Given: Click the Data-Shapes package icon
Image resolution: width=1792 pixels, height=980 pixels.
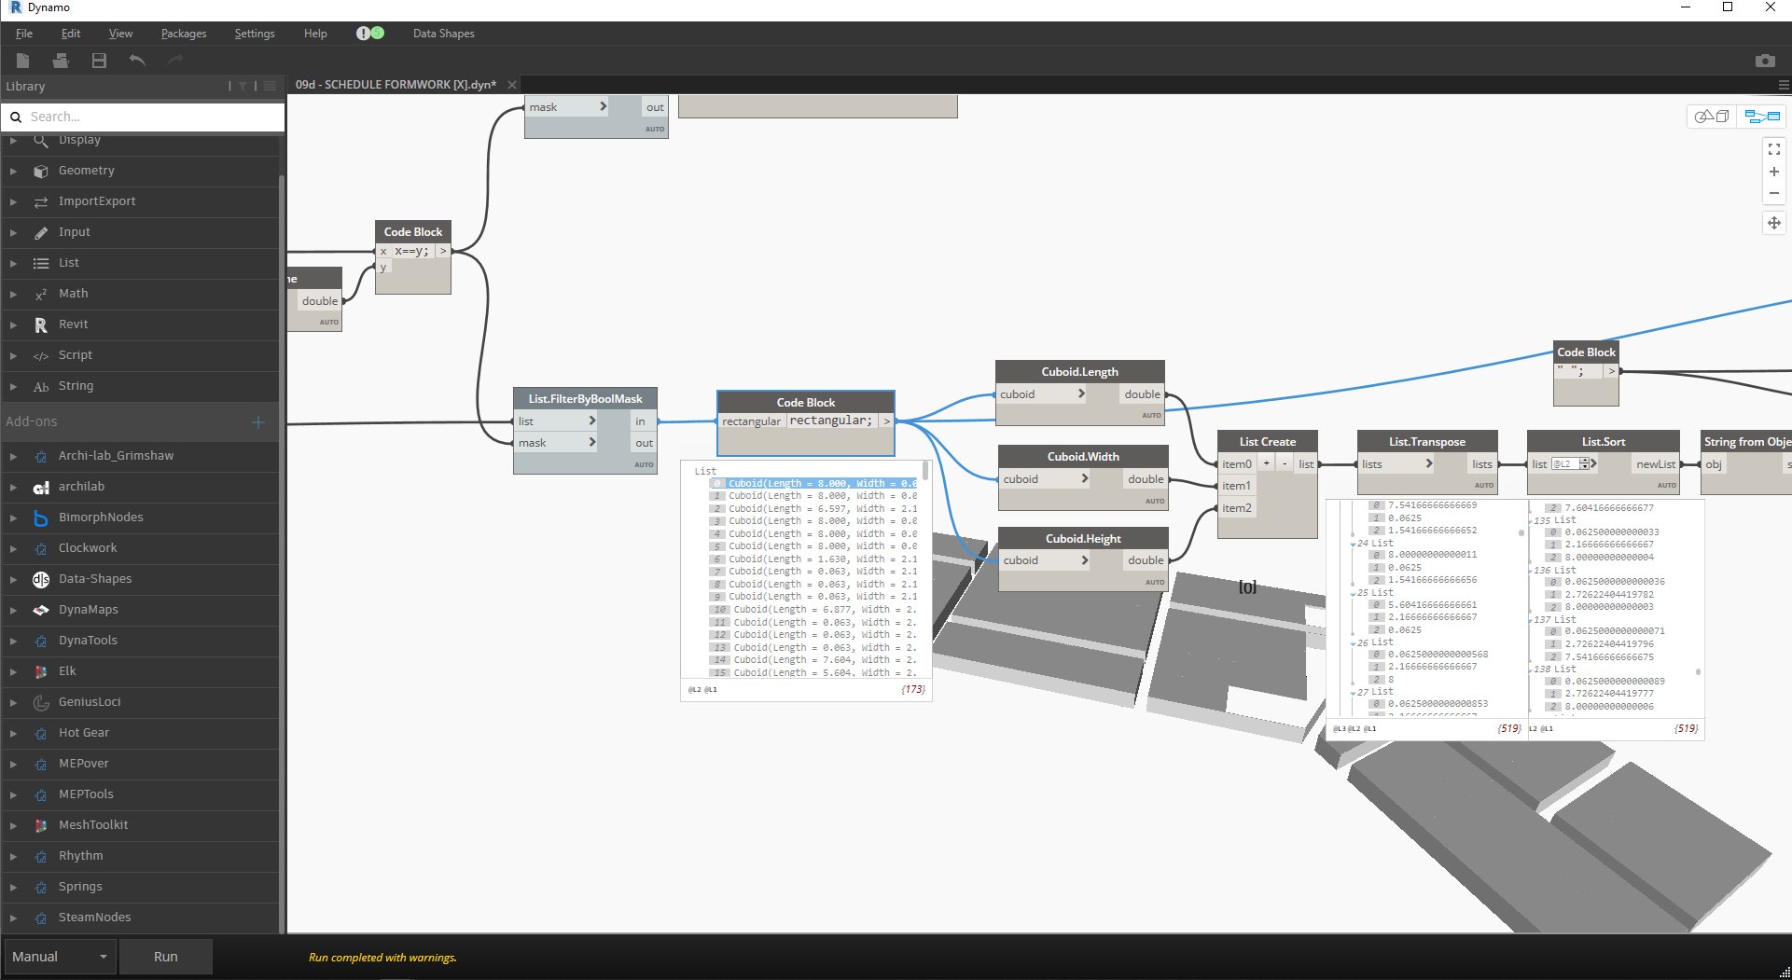Looking at the screenshot, I should coord(41,579).
